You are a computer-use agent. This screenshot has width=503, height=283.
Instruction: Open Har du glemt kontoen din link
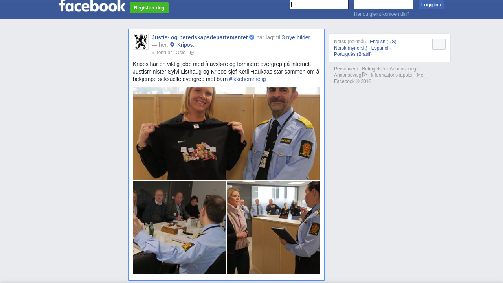pos(382,14)
